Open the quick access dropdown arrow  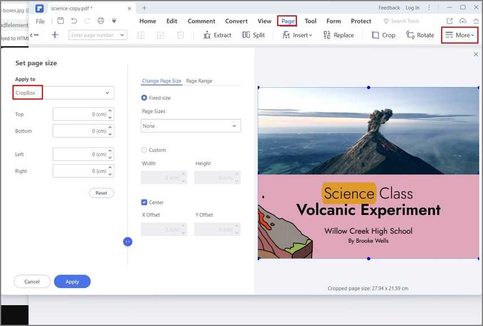(x=114, y=20)
